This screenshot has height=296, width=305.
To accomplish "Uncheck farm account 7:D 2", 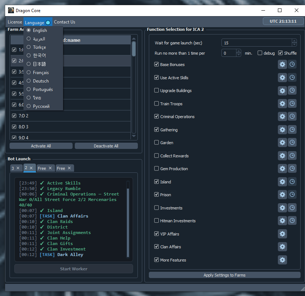I will pos(14,116).
